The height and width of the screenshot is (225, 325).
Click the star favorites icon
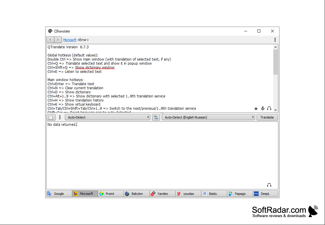(256, 109)
